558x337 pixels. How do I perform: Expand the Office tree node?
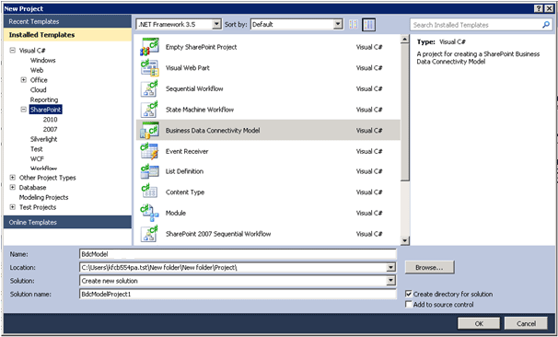[x=24, y=80]
